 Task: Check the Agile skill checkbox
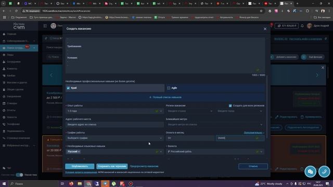click(169, 88)
